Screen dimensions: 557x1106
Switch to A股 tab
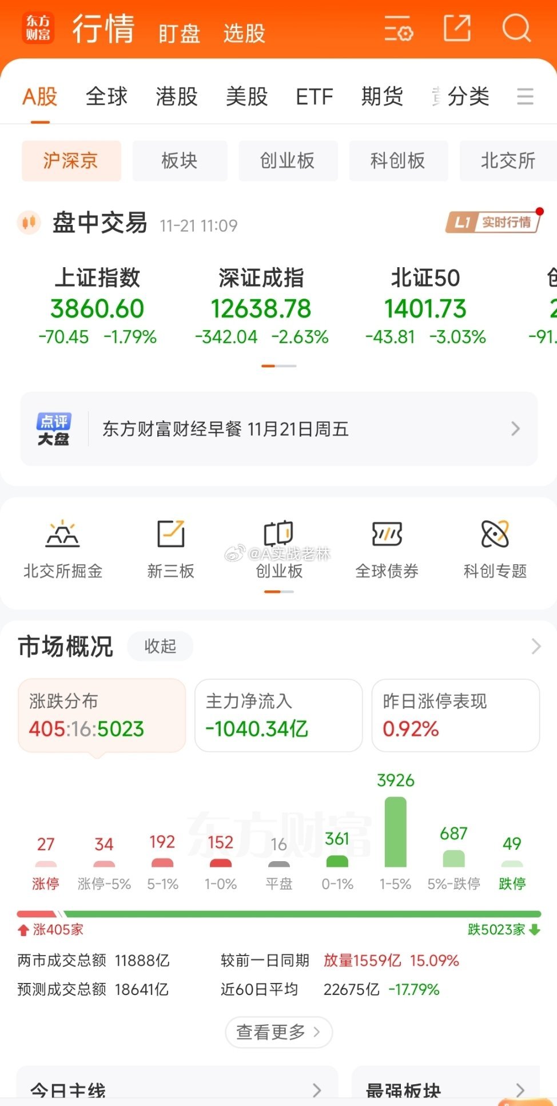(x=40, y=96)
